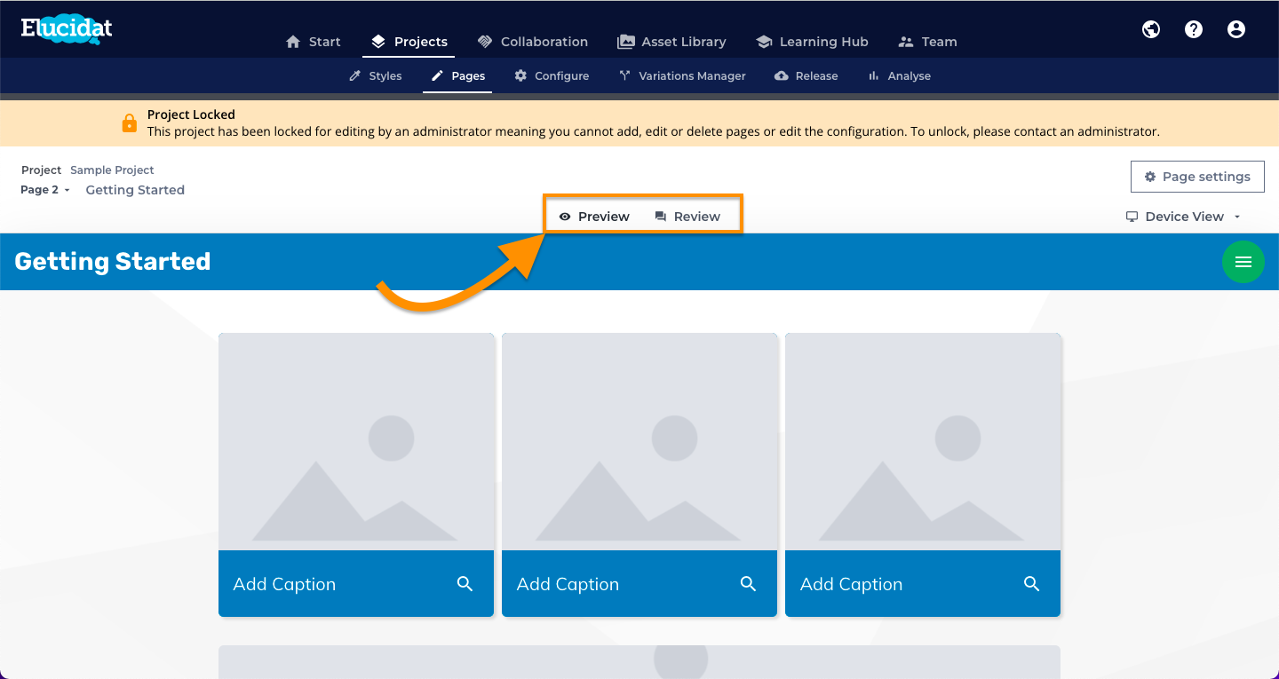The width and height of the screenshot is (1279, 679).
Task: Go to the Release sub-tab
Action: [x=806, y=76]
